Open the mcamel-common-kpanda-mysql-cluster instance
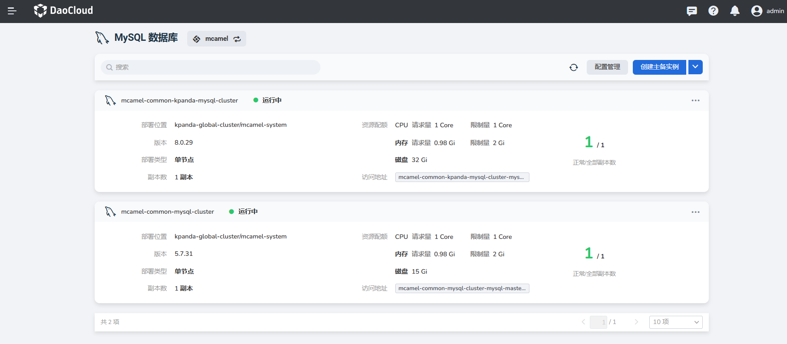 pyautogui.click(x=179, y=100)
